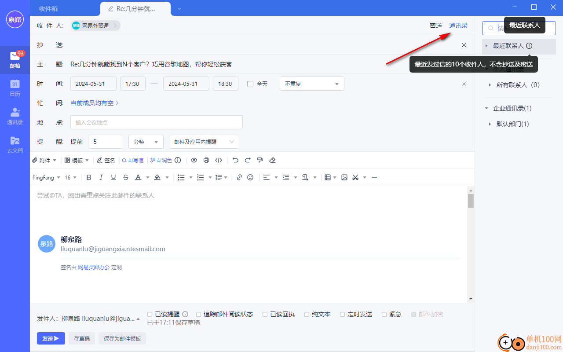Click the 输入会议地点 location field
Image resolution: width=563 pixels, height=352 pixels.
tap(157, 122)
